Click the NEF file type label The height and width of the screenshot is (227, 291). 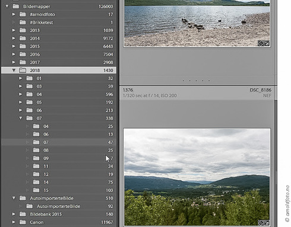click(x=267, y=95)
